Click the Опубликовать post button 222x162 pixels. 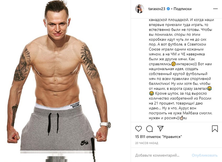click(x=205, y=155)
